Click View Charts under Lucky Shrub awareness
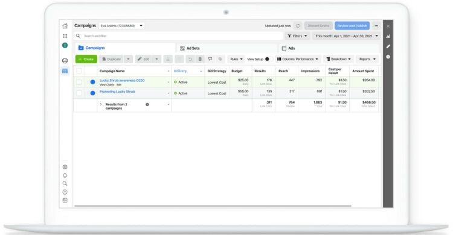The height and width of the screenshot is (235, 453). pyautogui.click(x=107, y=85)
